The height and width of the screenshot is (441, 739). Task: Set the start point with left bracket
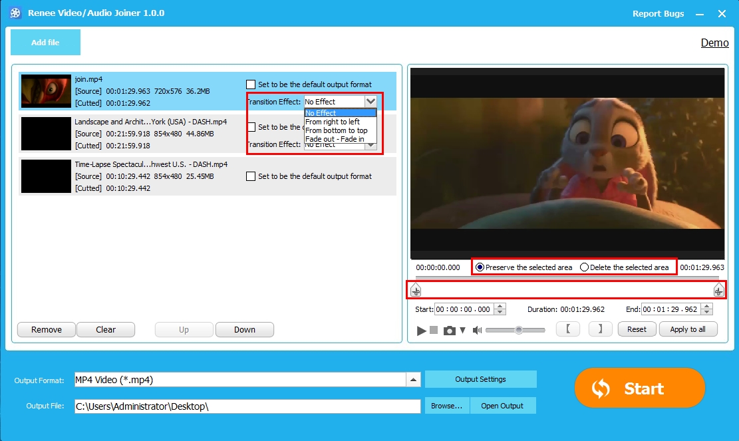pos(567,329)
